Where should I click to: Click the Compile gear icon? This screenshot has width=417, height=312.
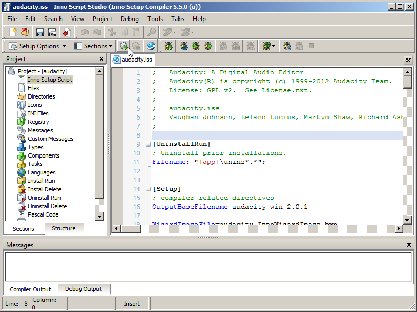click(x=124, y=46)
